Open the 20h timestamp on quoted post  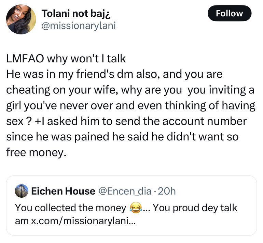pyautogui.click(x=167, y=191)
